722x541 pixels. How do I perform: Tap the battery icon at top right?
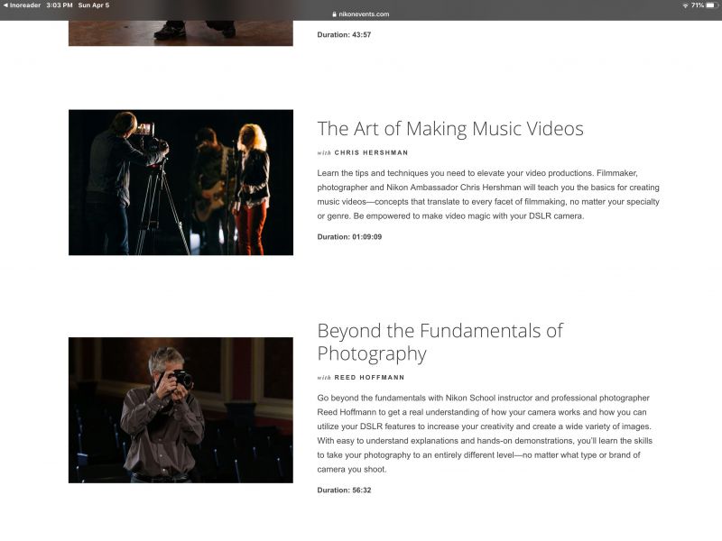(x=710, y=5)
